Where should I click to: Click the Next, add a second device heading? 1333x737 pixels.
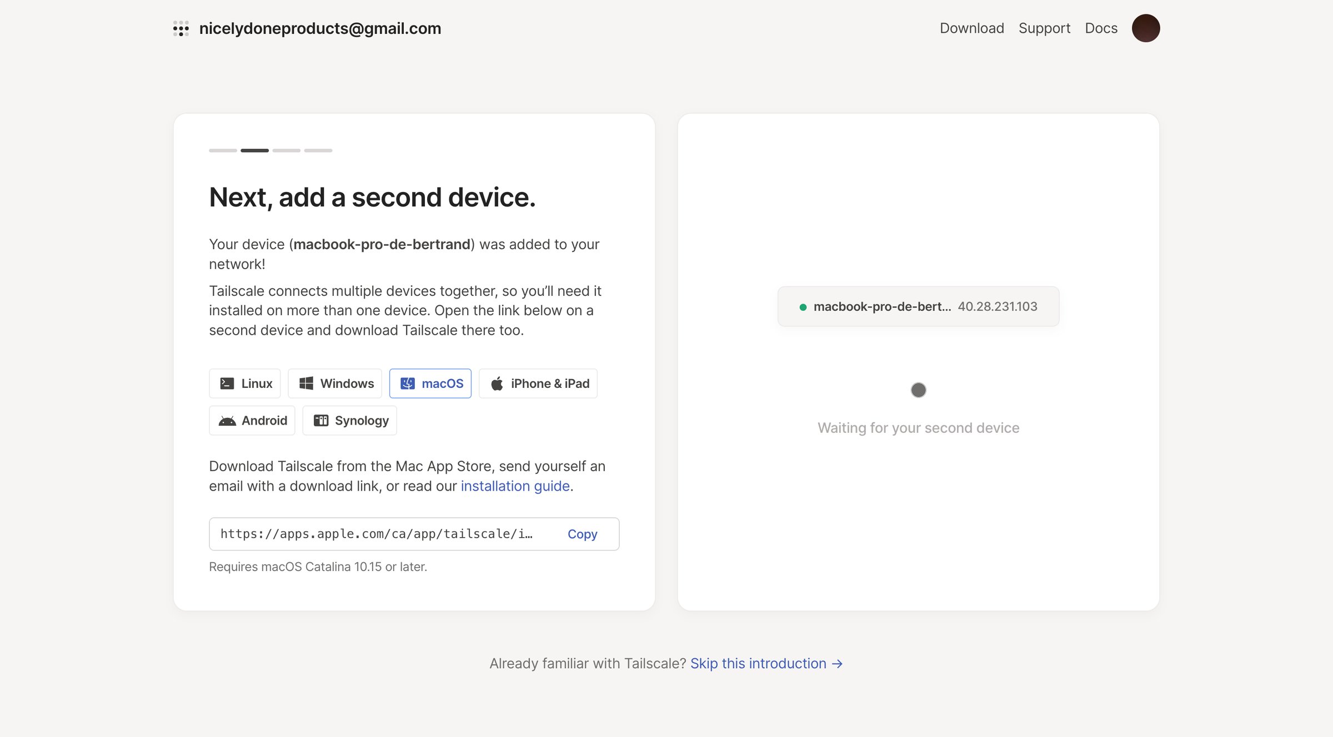[x=373, y=198]
